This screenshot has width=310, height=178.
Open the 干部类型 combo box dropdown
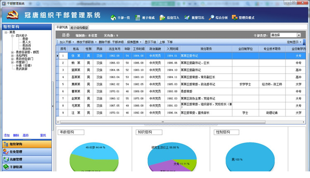[x=299, y=35]
